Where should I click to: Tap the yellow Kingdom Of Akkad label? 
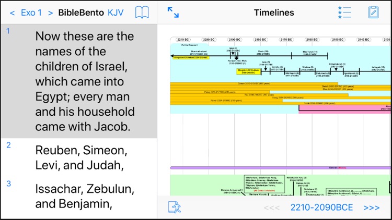tap(191, 58)
